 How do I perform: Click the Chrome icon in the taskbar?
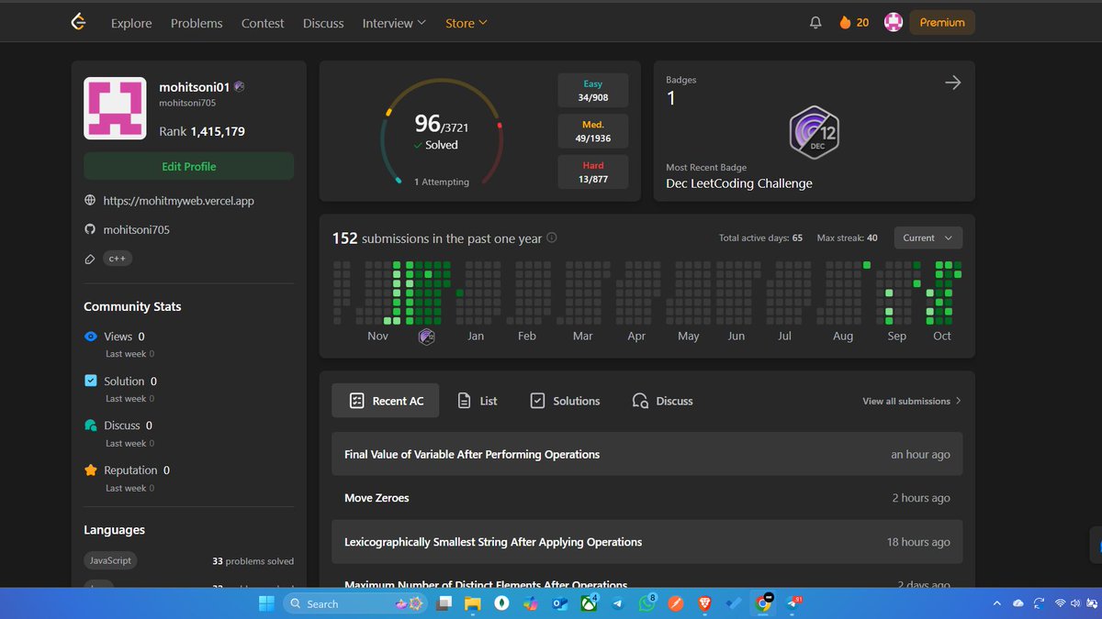click(762, 603)
